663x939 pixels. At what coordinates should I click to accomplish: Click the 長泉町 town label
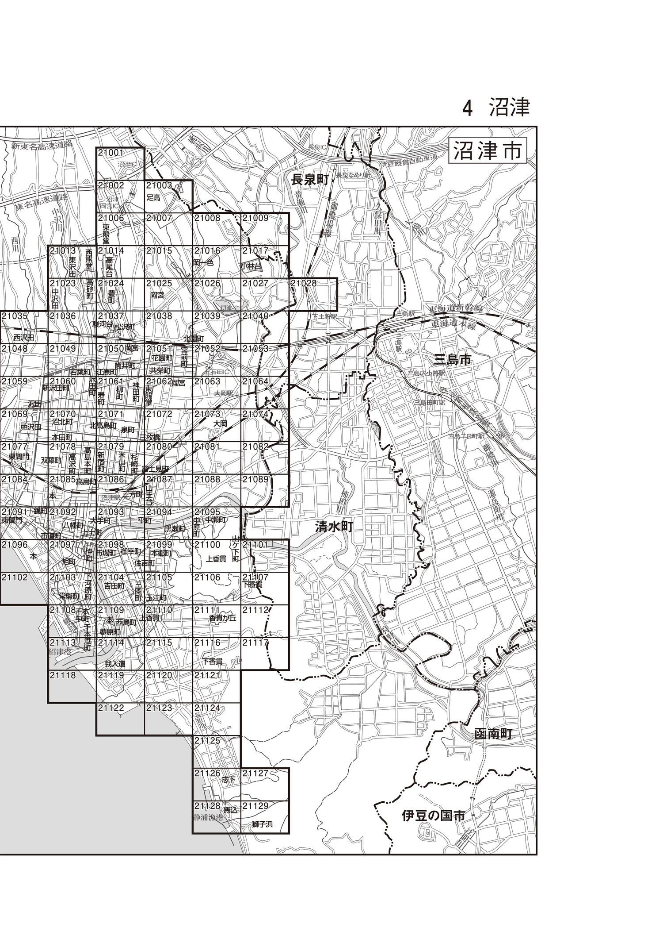point(311,179)
